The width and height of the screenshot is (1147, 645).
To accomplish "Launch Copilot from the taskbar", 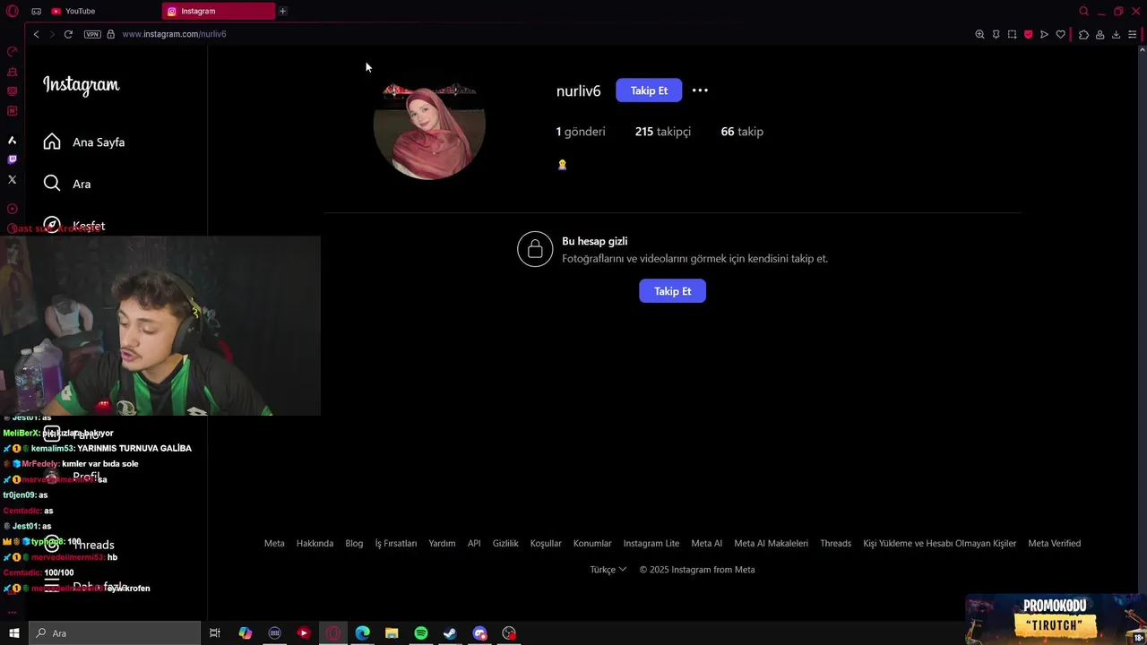I will click(245, 633).
